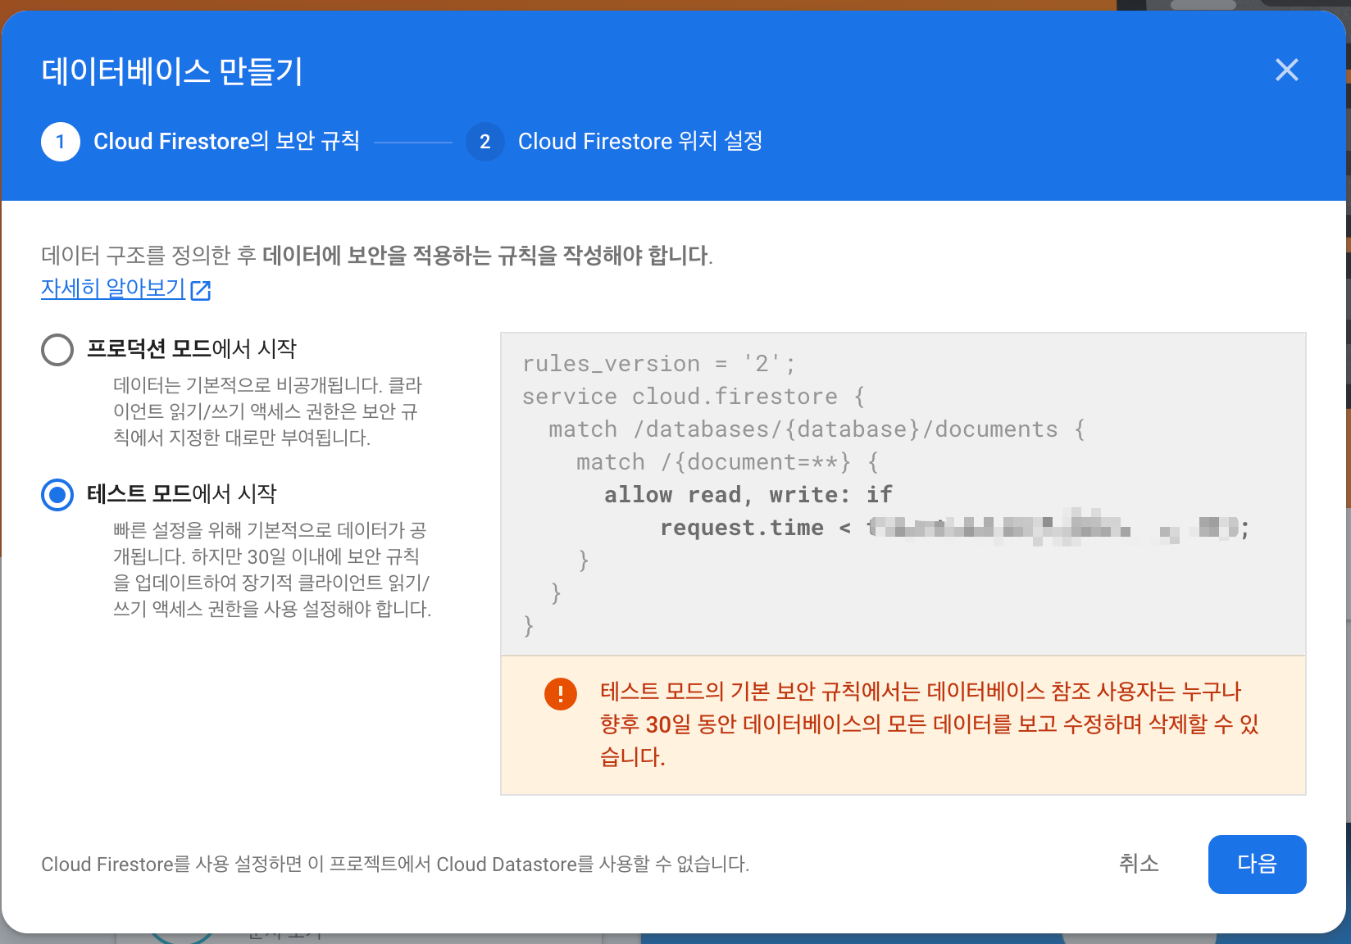Select the test mode radio button
Image resolution: width=1351 pixels, height=944 pixels.
click(57, 495)
